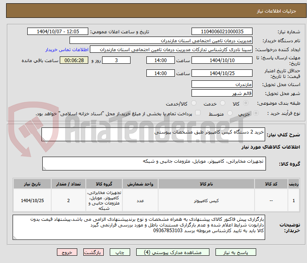Click the remaining time field 00:06:28
Screen dimensions: 307x263
74,60
